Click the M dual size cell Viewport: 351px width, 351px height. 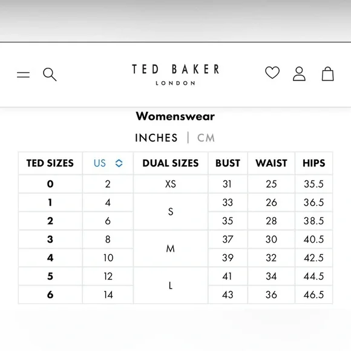(x=171, y=249)
